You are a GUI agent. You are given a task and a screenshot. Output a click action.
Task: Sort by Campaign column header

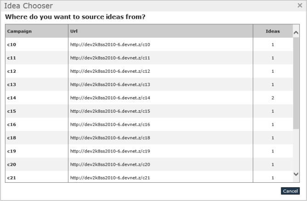click(x=19, y=32)
